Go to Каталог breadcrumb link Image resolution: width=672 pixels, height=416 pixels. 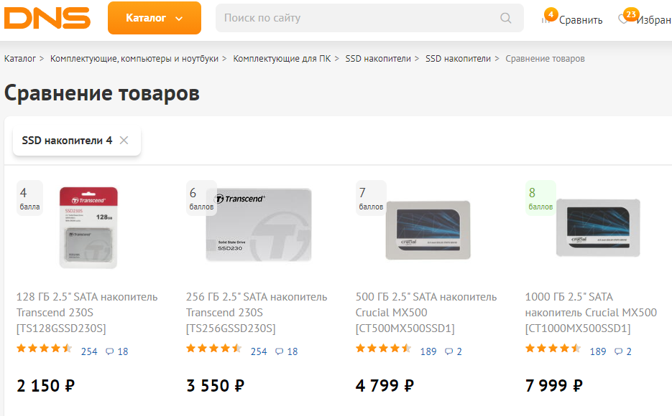pos(20,59)
